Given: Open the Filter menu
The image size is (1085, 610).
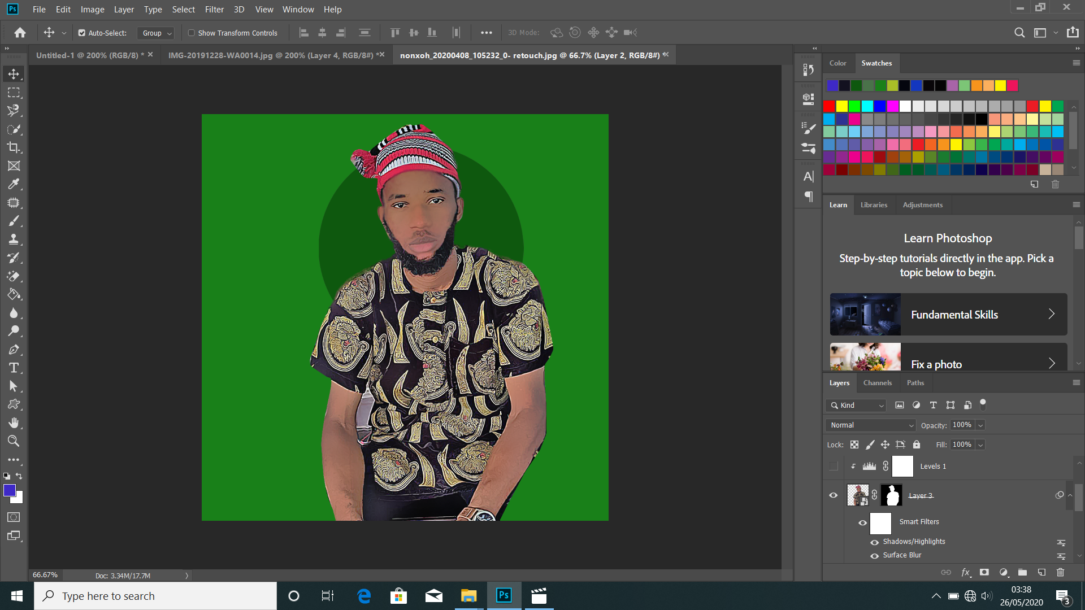Looking at the screenshot, I should tap(214, 9).
